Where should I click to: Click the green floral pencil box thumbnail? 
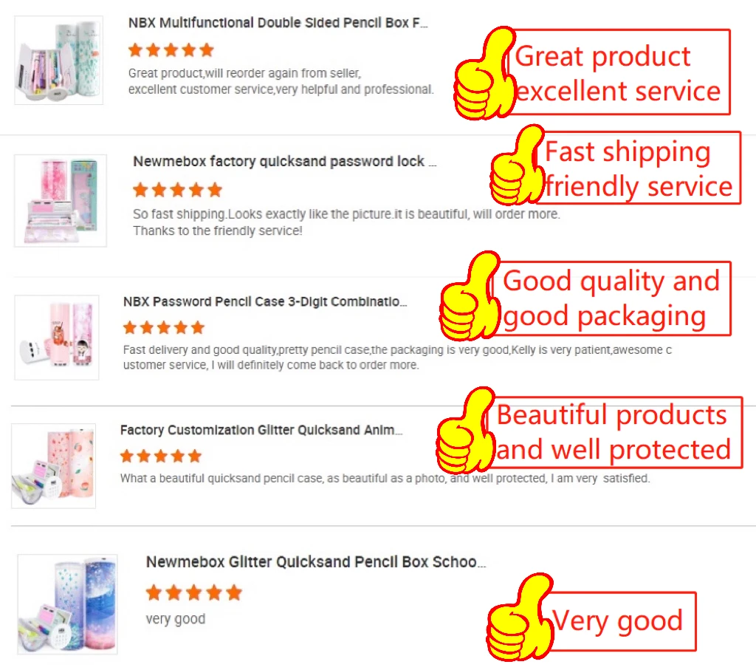pos(59,61)
